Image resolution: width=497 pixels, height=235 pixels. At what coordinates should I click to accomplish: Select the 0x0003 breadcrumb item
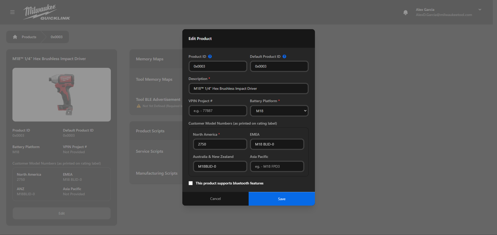coord(56,37)
